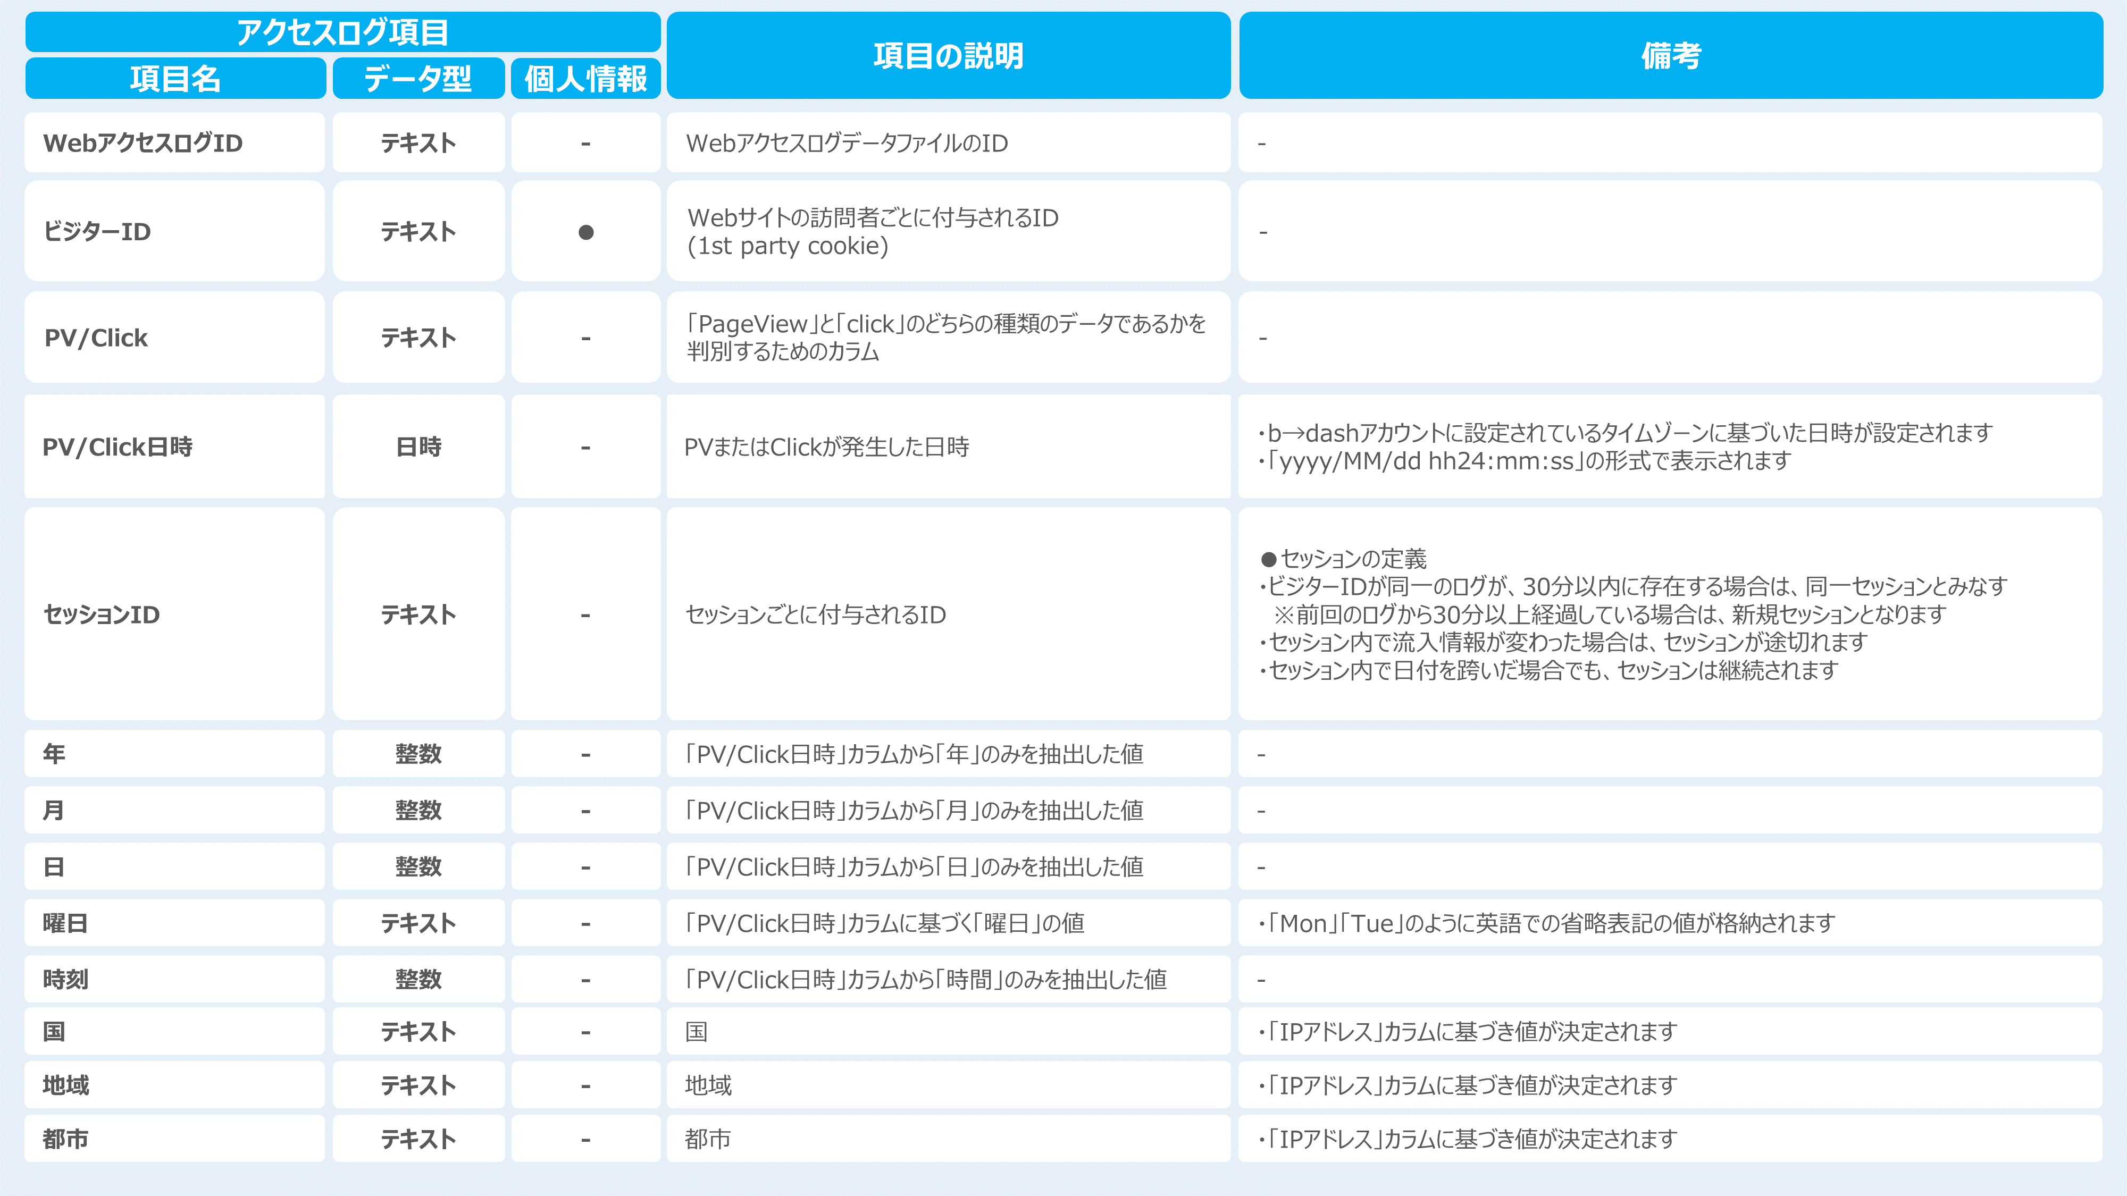
Task: Click the アクセスログ項目 header
Action: (342, 32)
